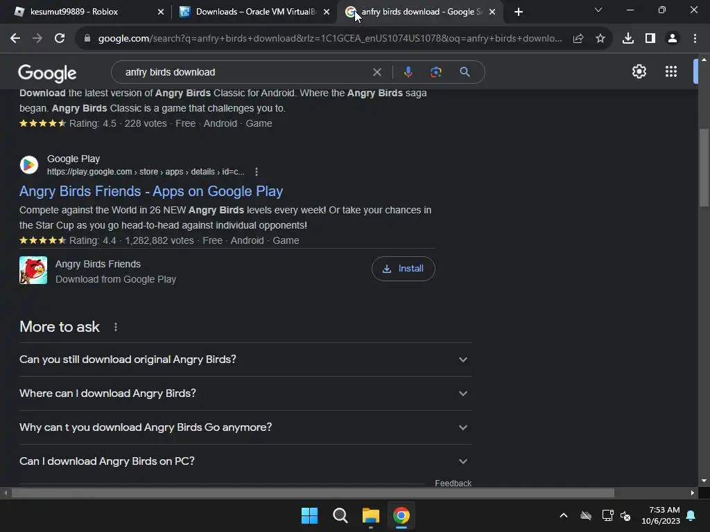Open clock showing 7:53 AM

[661, 515]
